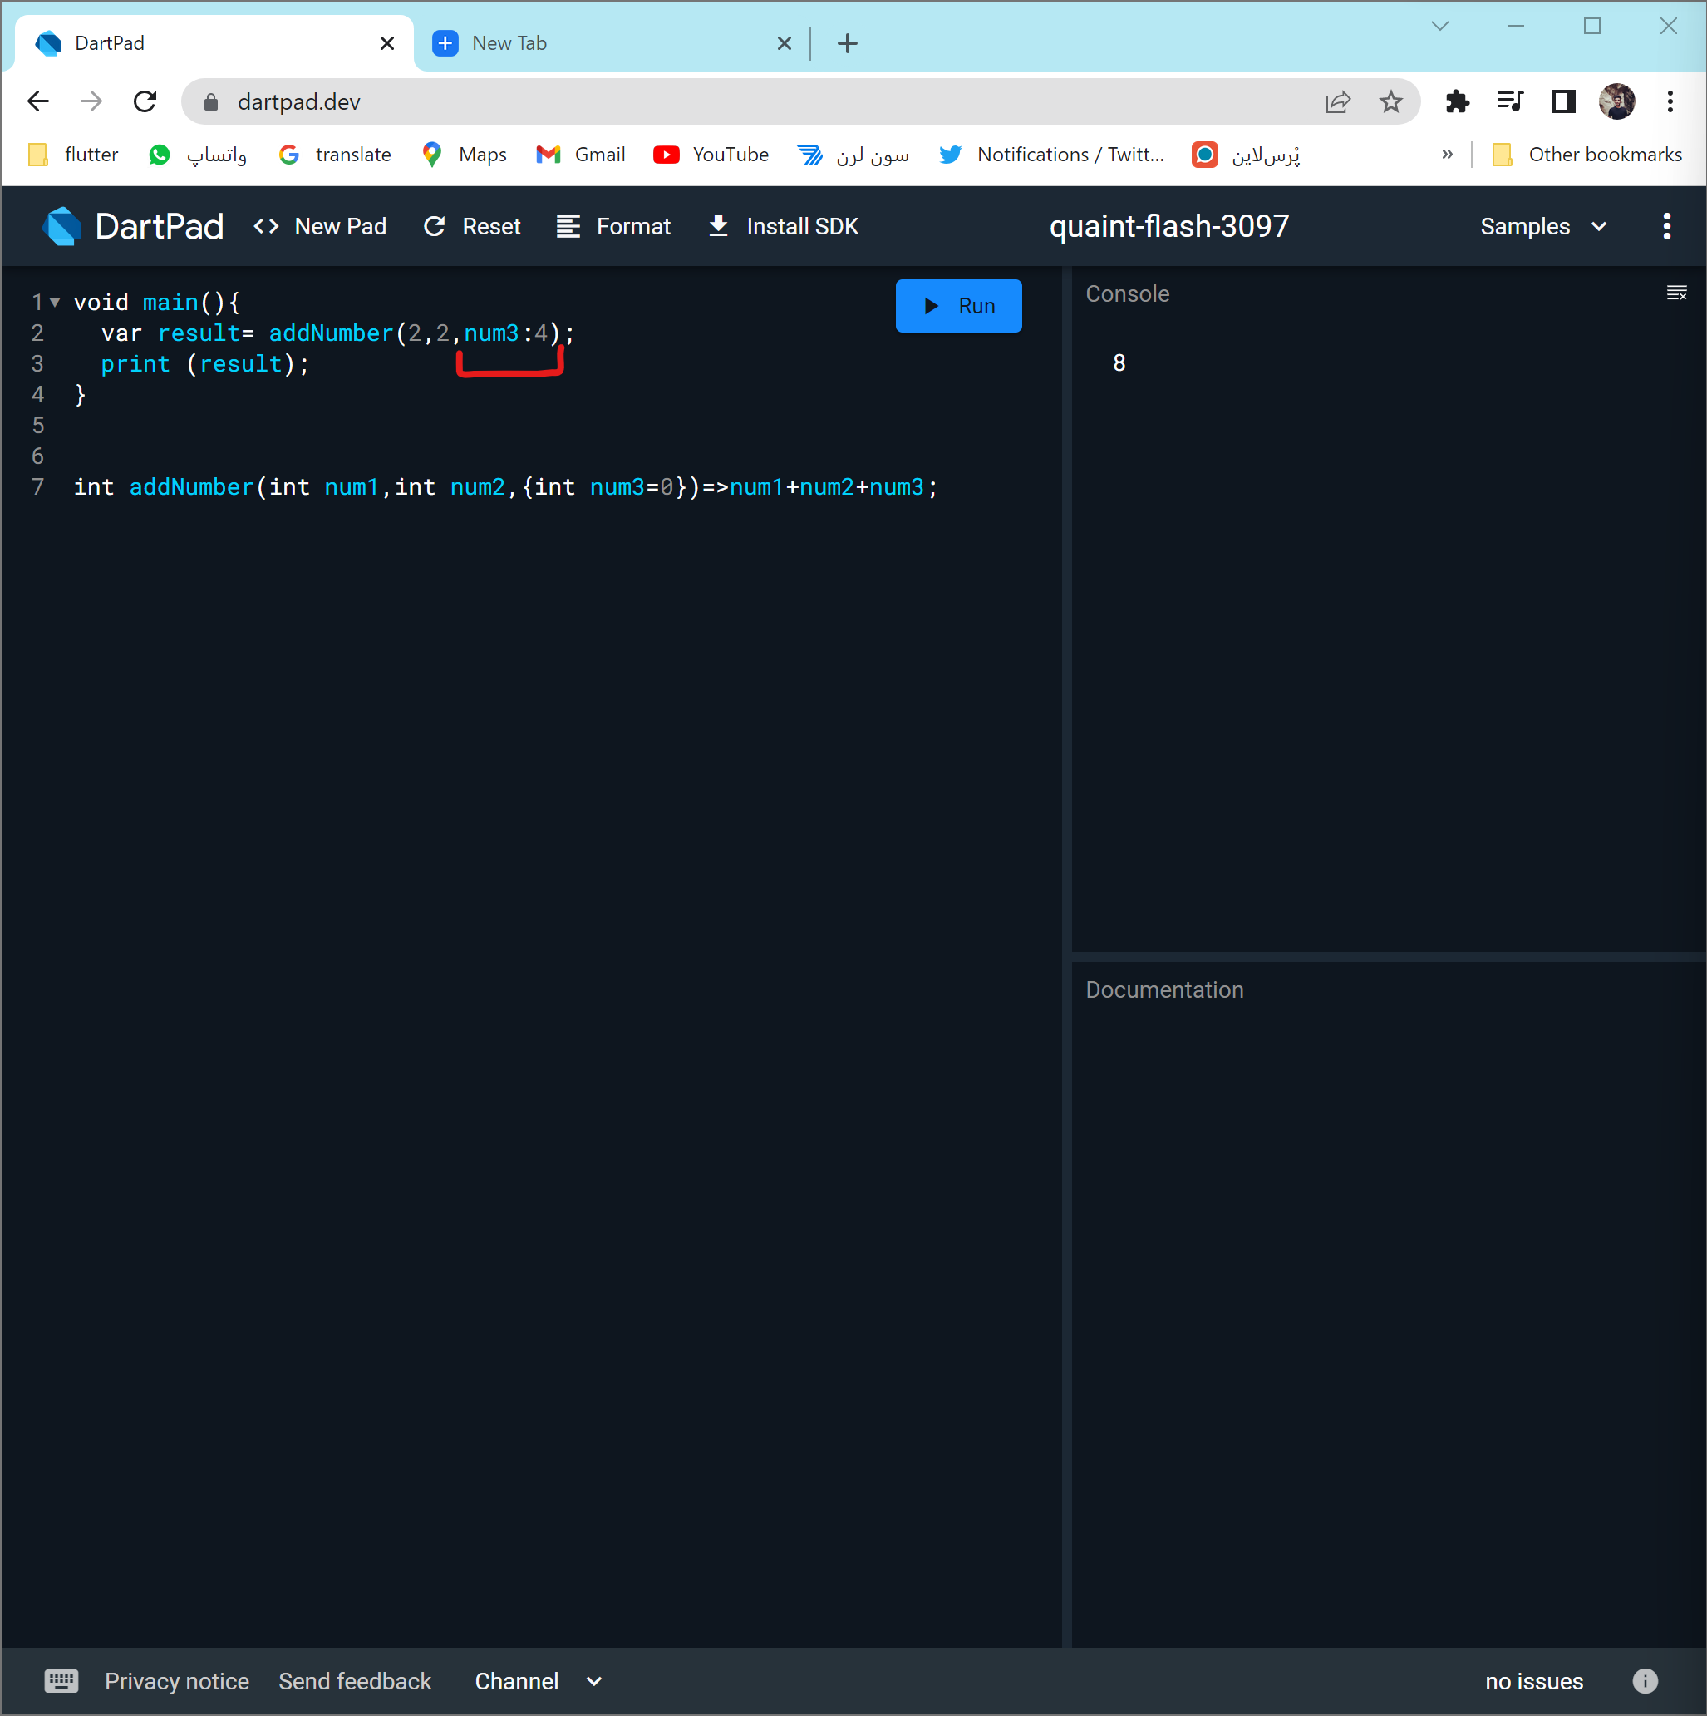
Task: Clear the console output icon
Action: click(x=1676, y=293)
